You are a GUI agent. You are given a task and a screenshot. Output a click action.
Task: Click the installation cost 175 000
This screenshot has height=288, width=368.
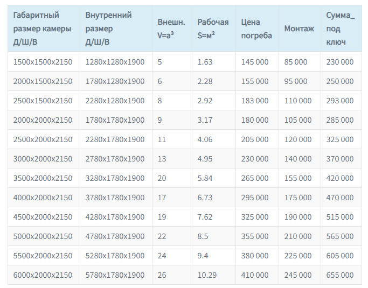(x=298, y=198)
